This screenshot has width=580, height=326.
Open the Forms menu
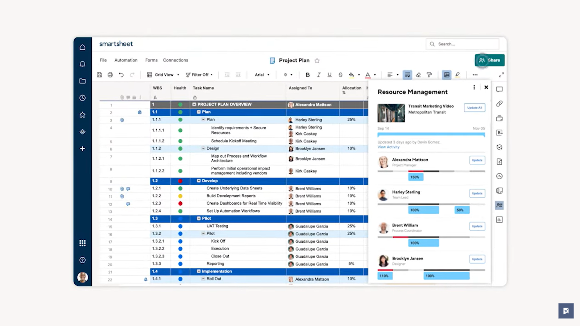[151, 60]
